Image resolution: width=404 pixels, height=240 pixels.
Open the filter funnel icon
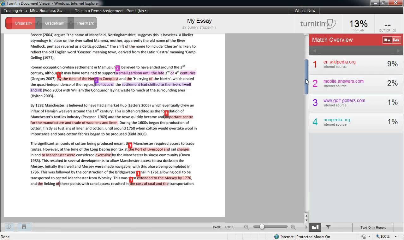(x=328, y=227)
